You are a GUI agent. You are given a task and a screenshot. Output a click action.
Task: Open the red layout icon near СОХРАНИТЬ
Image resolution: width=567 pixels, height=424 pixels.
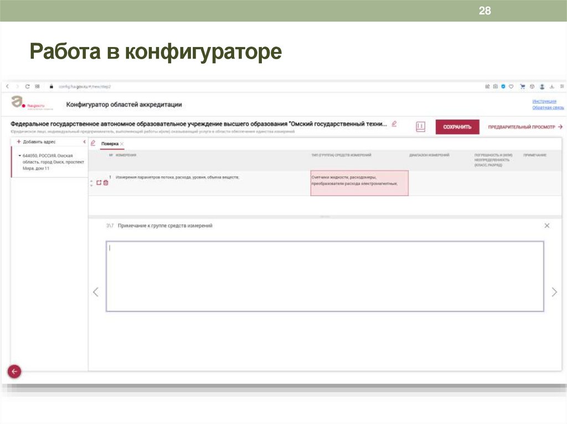coord(421,126)
